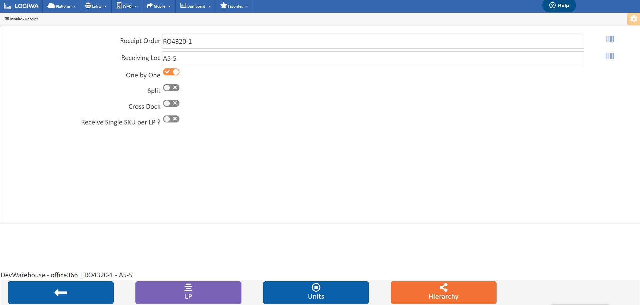Image resolution: width=640 pixels, height=305 pixels.
Task: Expand the Favorites dropdown caret
Action: [x=247, y=6]
